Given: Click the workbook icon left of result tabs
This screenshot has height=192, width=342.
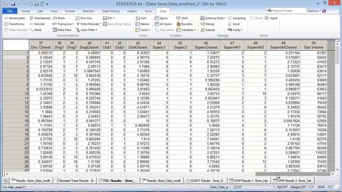Looking at the screenshot, I should click(x=6, y=180).
